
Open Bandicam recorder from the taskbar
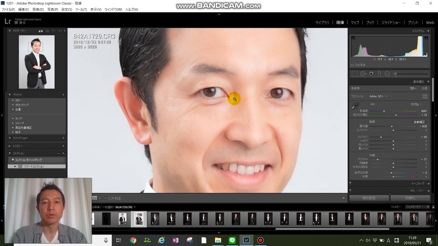click(260, 240)
